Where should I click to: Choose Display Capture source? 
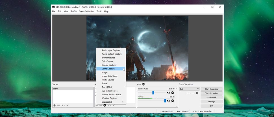click(111, 65)
